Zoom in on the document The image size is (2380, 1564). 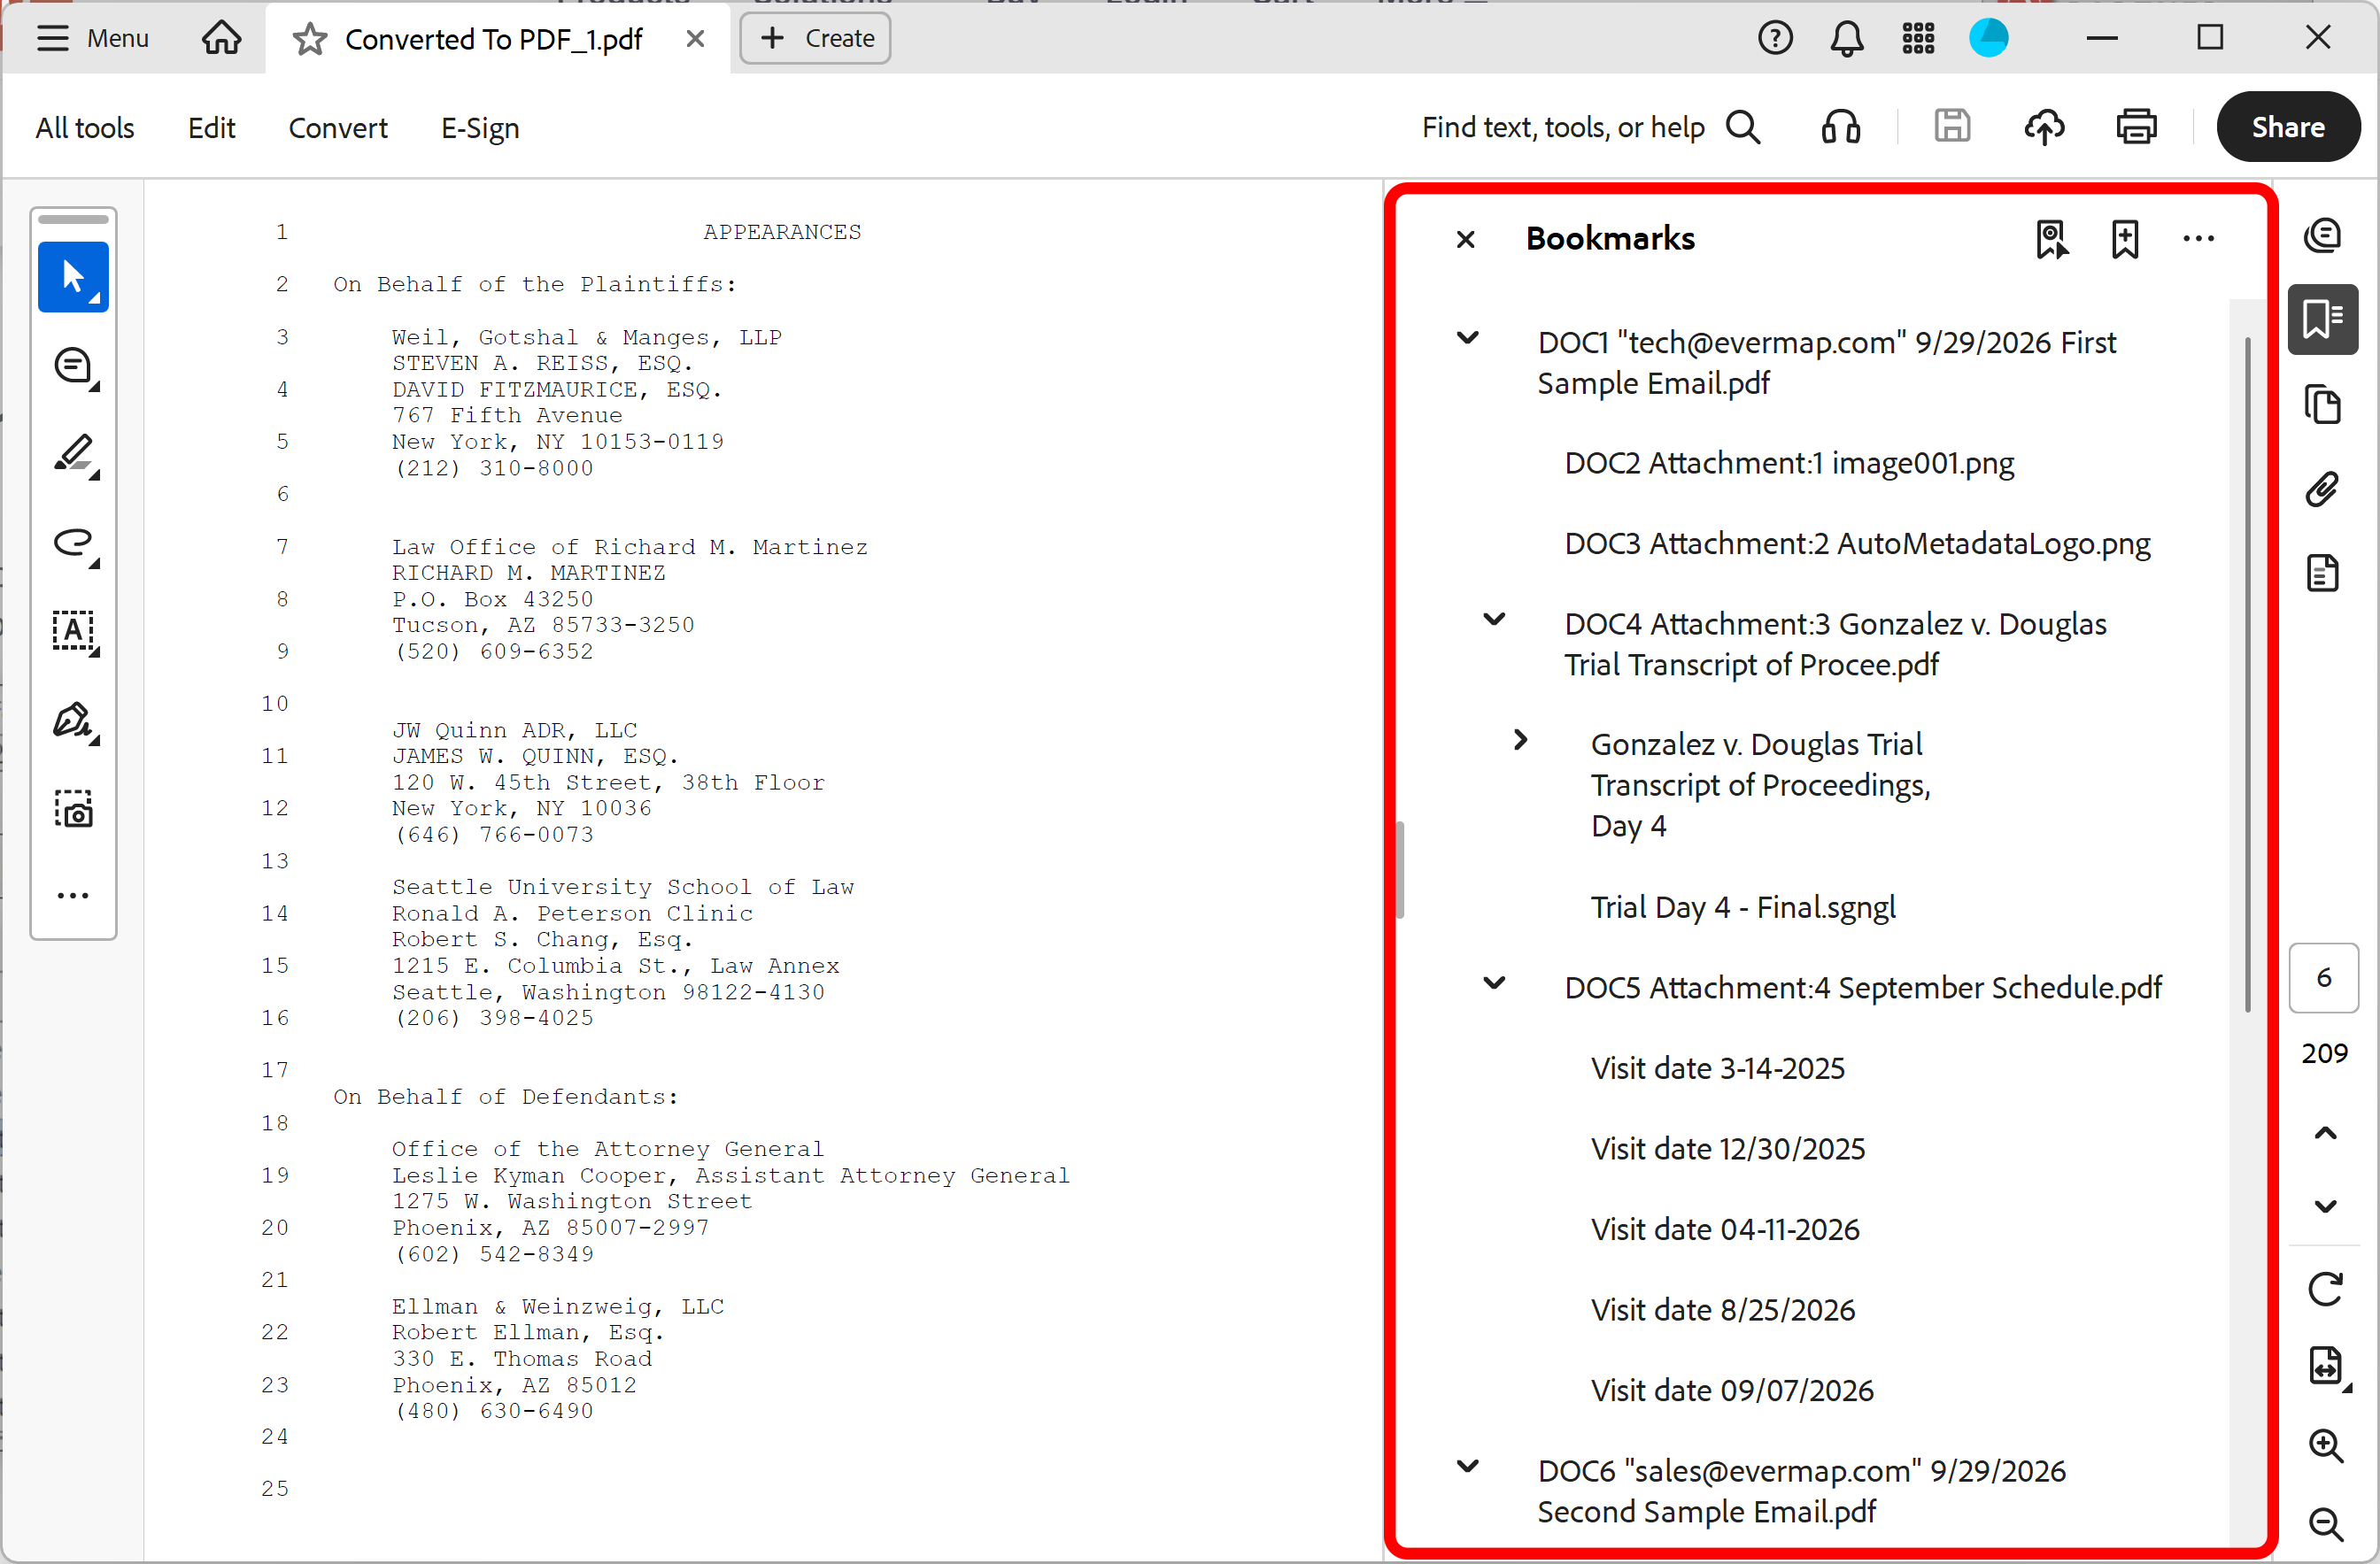pos(2325,1445)
